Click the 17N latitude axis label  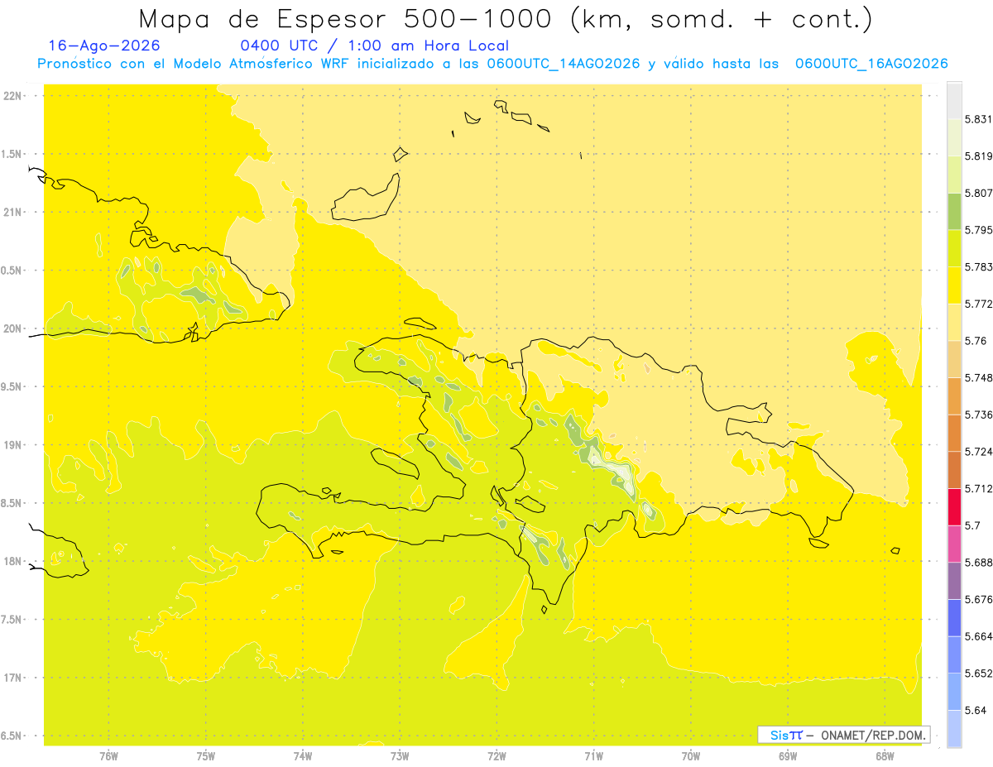tap(14, 678)
